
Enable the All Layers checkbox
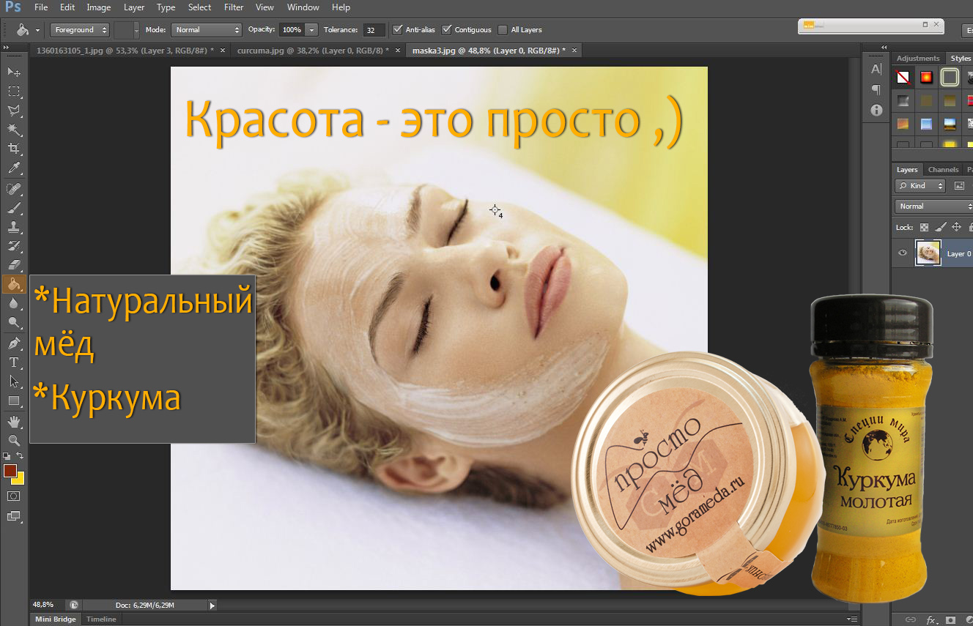pyautogui.click(x=503, y=30)
